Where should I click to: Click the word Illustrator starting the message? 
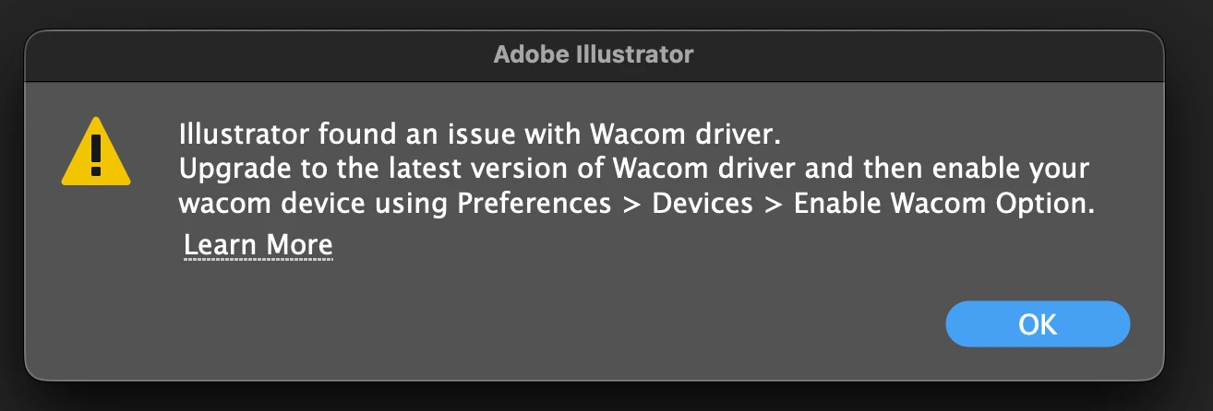point(245,135)
